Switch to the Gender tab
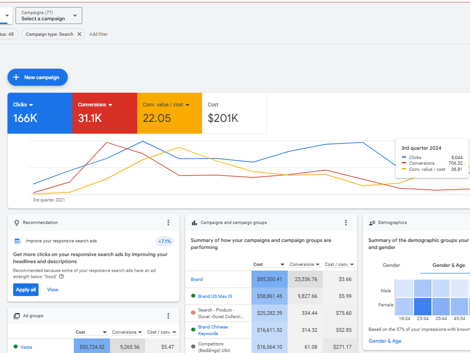 391,265
